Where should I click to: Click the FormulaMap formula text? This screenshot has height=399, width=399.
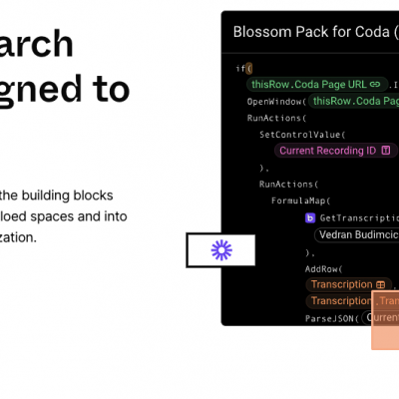click(x=298, y=200)
